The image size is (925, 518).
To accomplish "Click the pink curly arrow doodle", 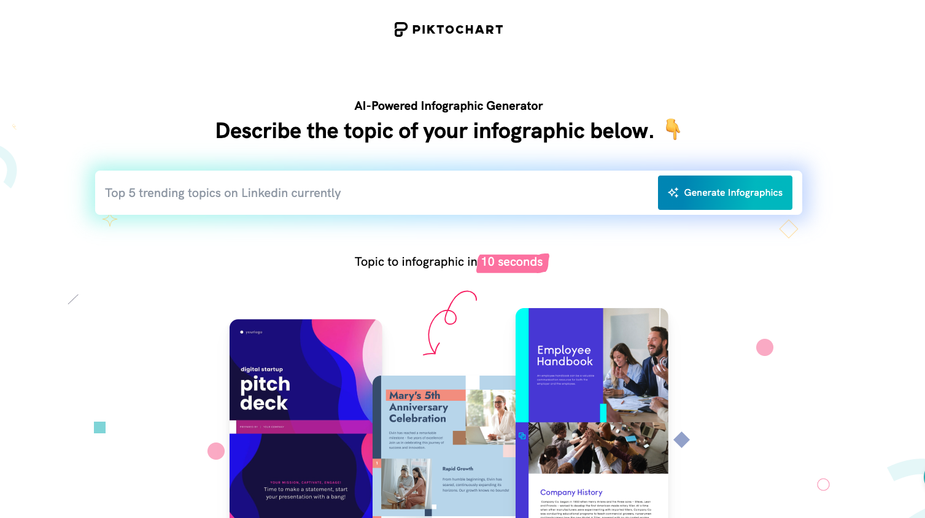I will 450,322.
